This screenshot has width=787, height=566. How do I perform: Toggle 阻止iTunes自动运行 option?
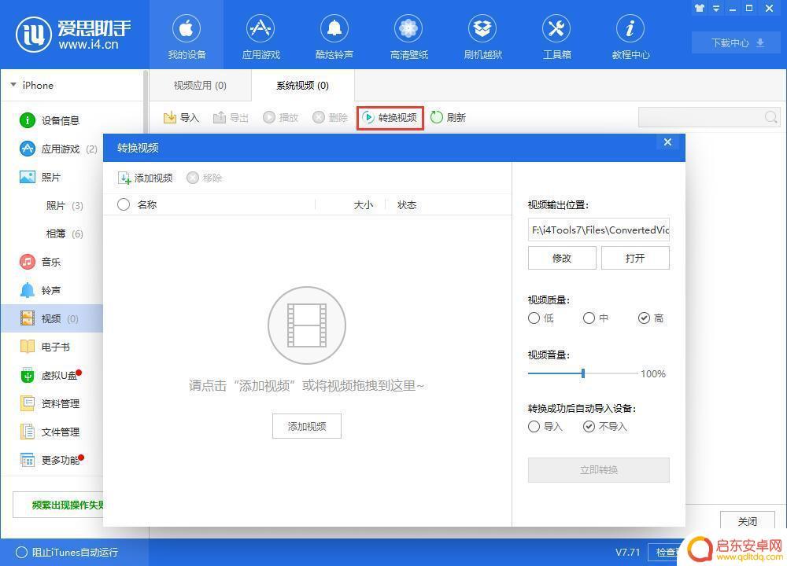[67, 552]
